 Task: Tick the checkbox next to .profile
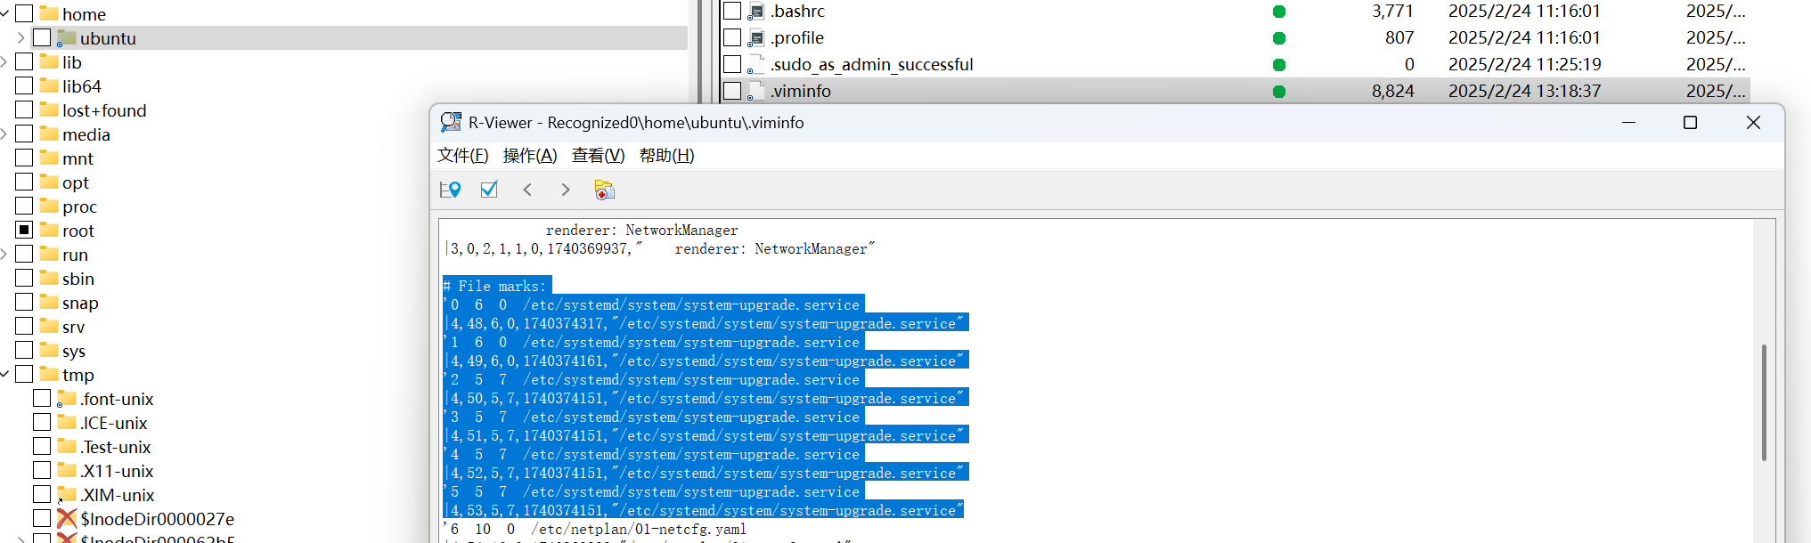[x=732, y=37]
